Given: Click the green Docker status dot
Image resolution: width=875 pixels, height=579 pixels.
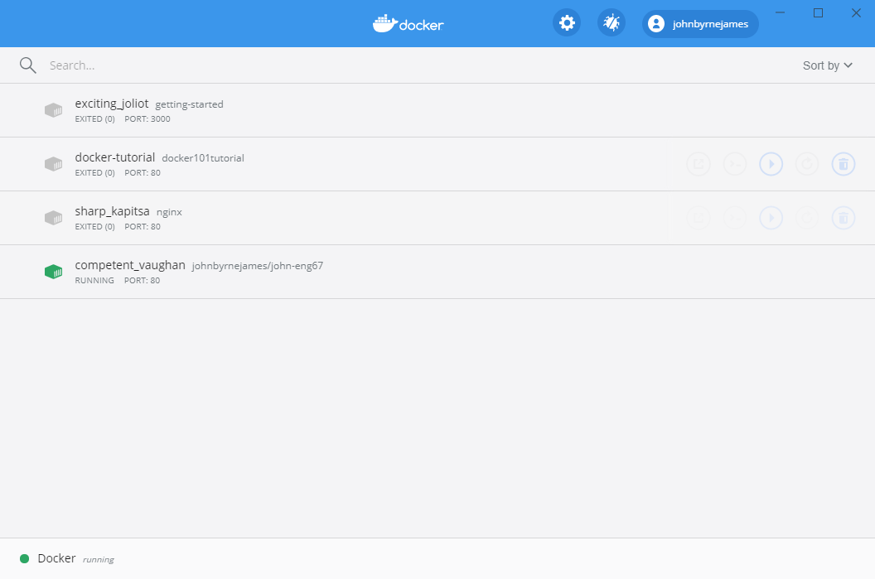Looking at the screenshot, I should coord(25,558).
